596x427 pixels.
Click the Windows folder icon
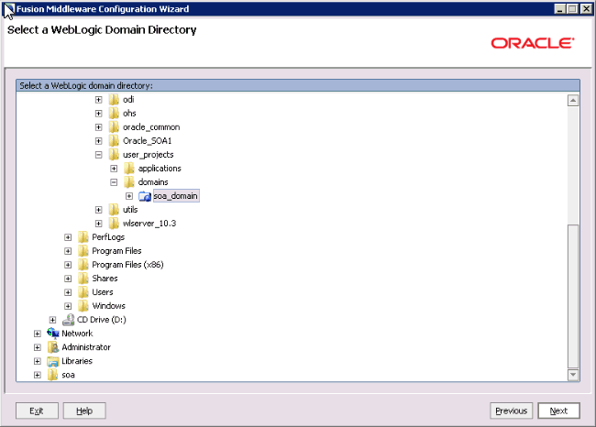click(83, 306)
